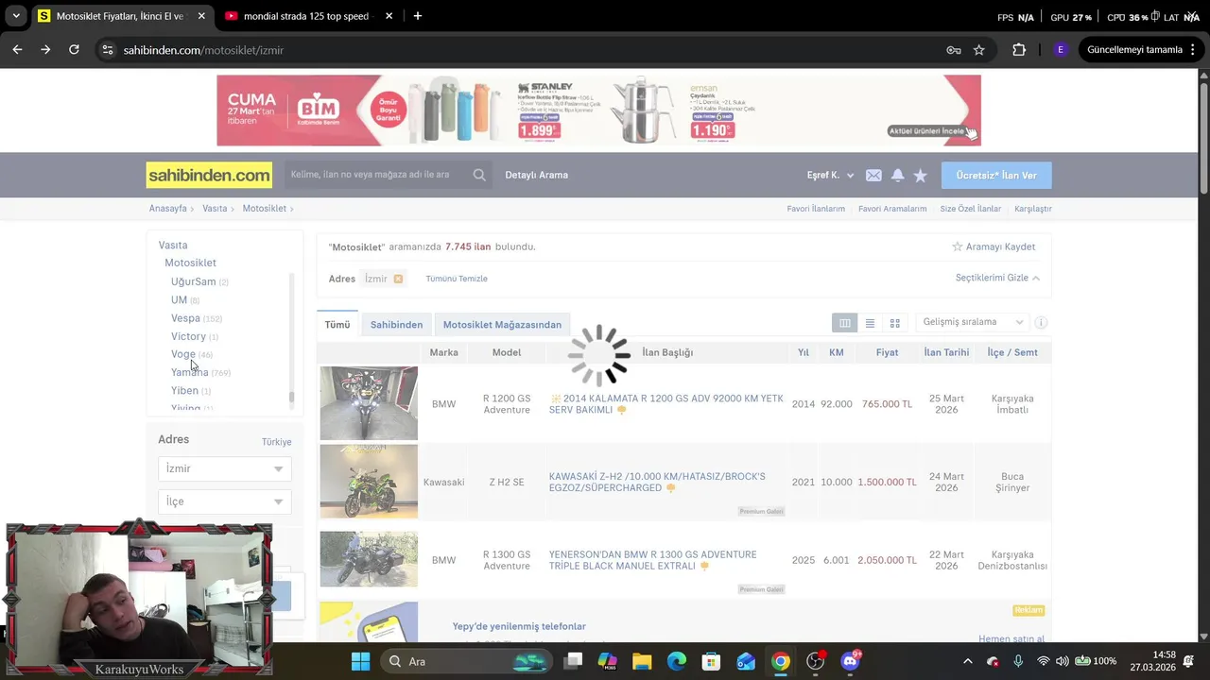The width and height of the screenshot is (1210, 680).
Task: Sort by İlan Tarihi column header
Action: click(x=946, y=352)
